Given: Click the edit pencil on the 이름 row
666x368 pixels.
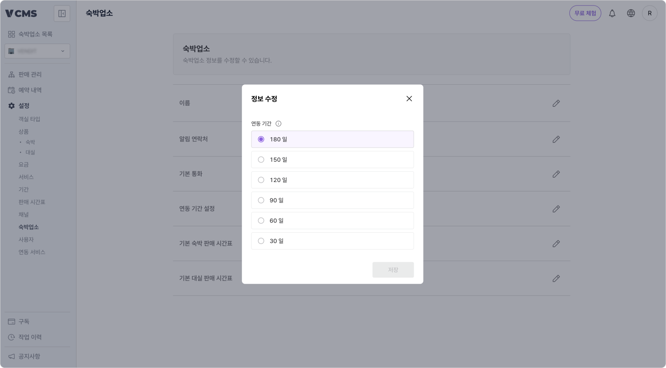Looking at the screenshot, I should [x=556, y=103].
